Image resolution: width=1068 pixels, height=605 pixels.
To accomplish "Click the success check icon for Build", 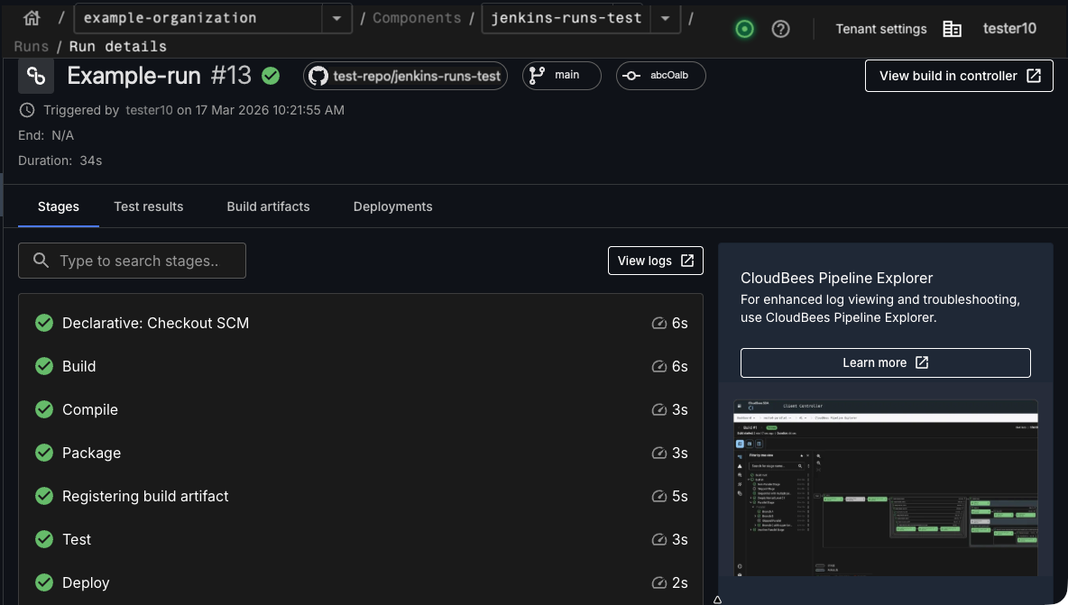I will click(x=44, y=366).
